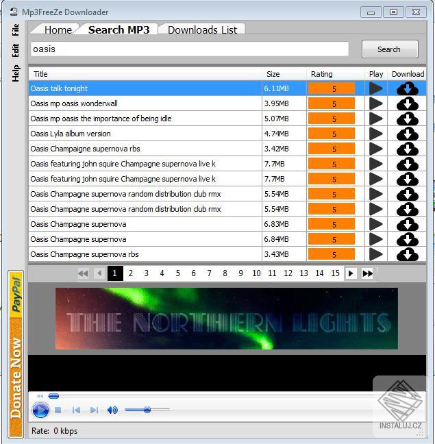Sort results by the Title column header
Image resolution: width=435 pixels, height=444 pixels.
pyautogui.click(x=145, y=74)
